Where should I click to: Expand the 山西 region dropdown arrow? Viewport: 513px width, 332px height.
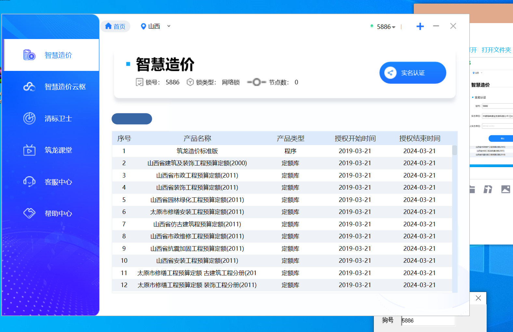coord(169,26)
